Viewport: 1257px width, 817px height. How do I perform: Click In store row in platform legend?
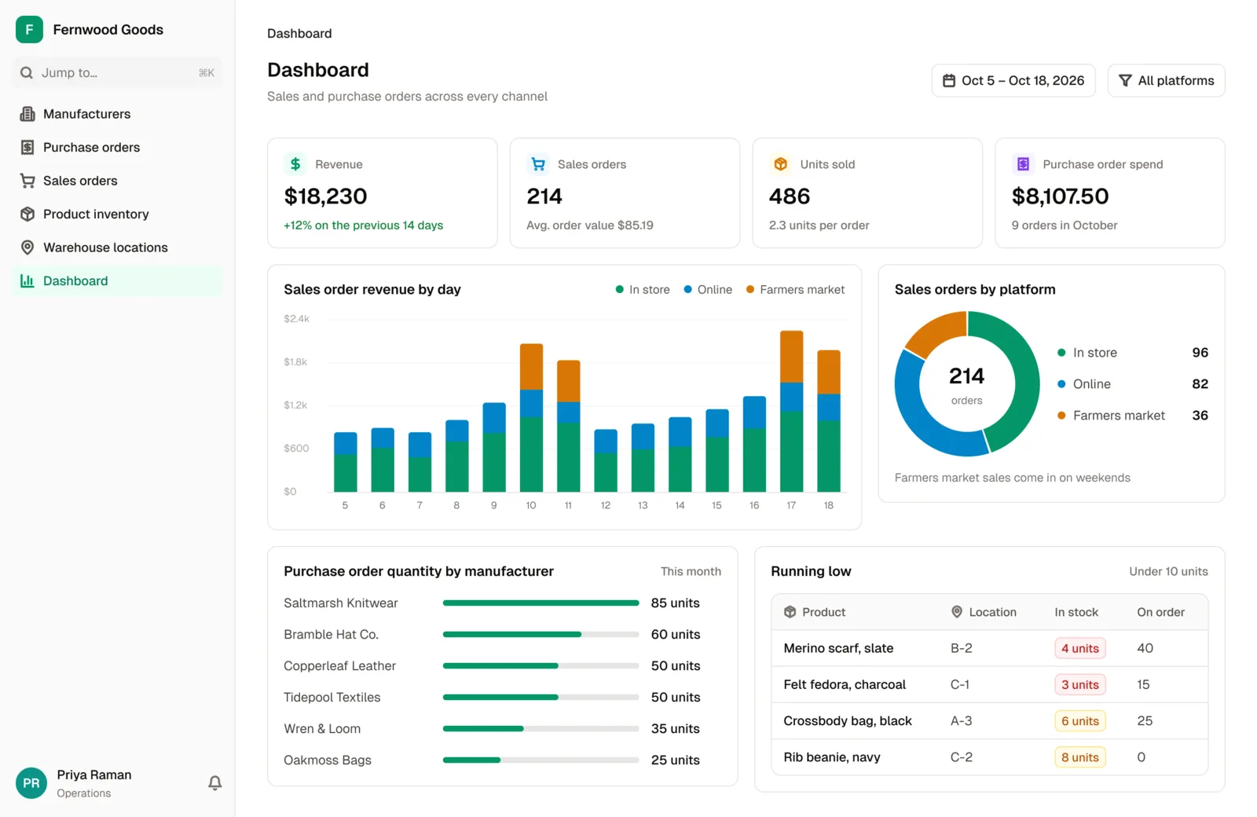(x=1133, y=353)
